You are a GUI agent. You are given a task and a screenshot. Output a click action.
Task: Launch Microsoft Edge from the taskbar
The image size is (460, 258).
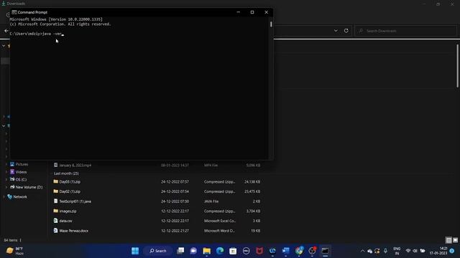coord(220,251)
